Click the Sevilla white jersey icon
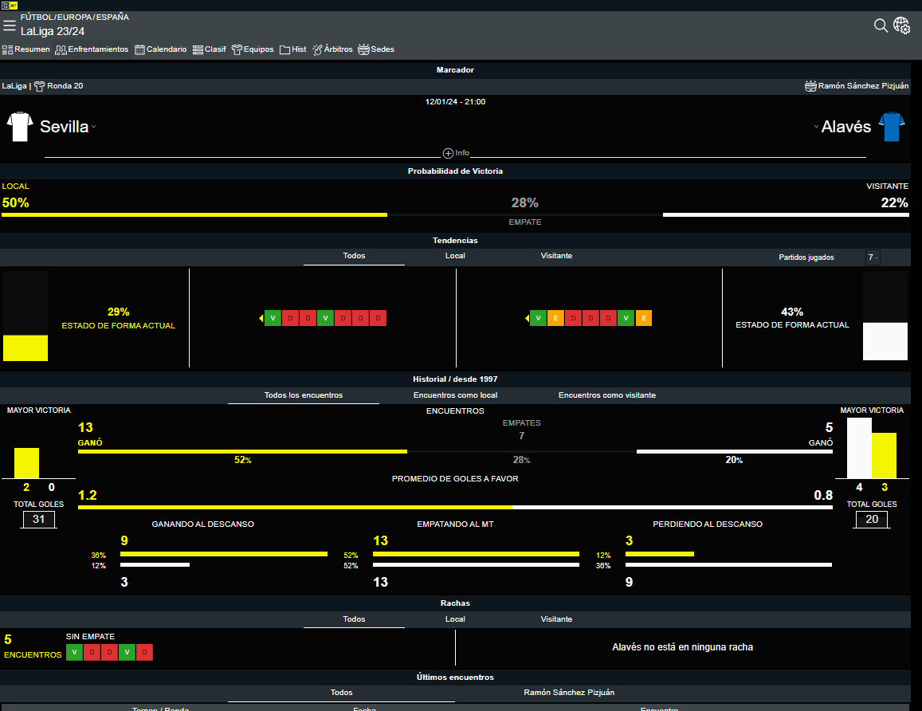The width and height of the screenshot is (922, 711). click(x=20, y=127)
